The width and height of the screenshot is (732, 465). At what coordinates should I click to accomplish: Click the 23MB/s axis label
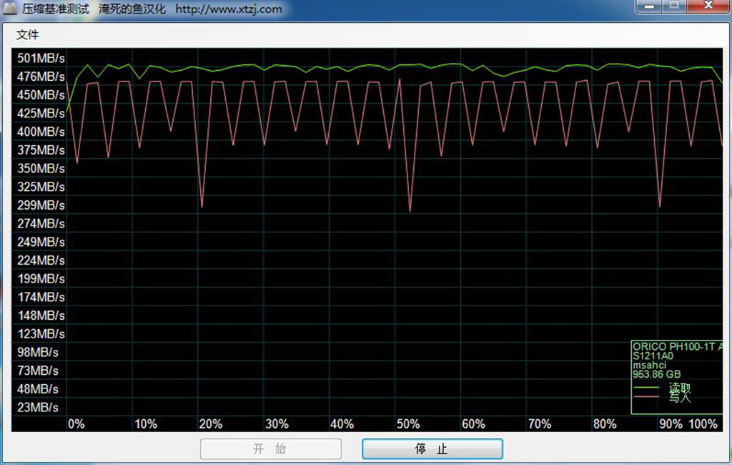[38, 408]
